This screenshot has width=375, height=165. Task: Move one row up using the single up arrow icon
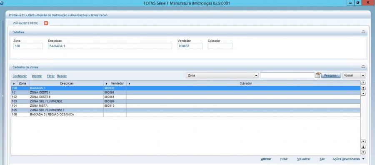[x=363, y=94]
